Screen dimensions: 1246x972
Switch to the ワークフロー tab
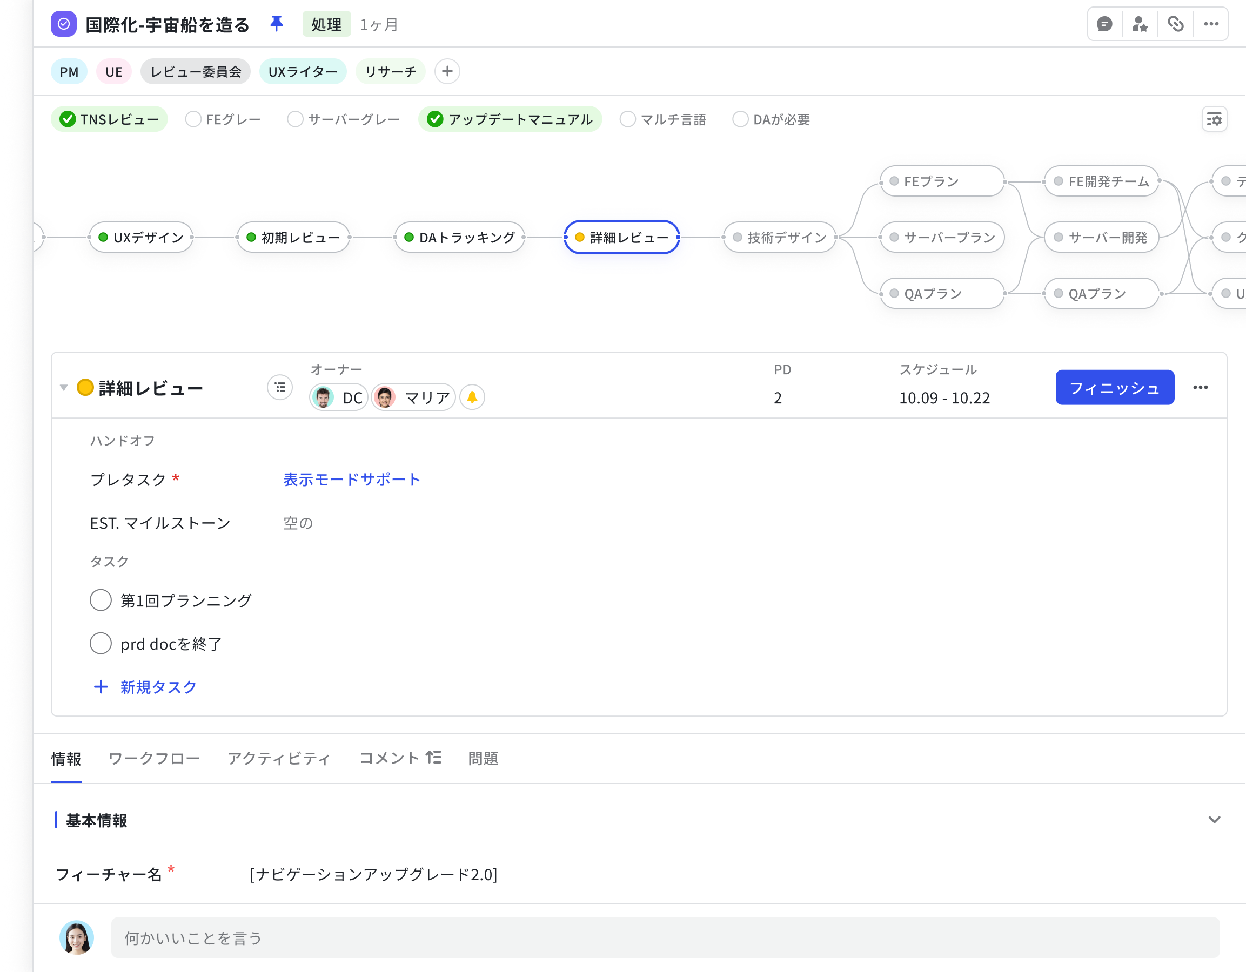153,758
